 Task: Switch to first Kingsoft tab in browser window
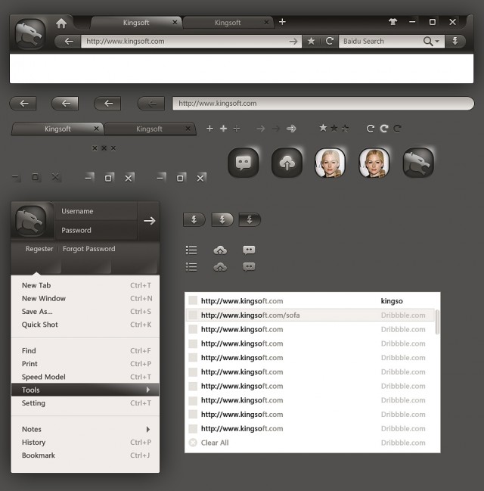136,23
